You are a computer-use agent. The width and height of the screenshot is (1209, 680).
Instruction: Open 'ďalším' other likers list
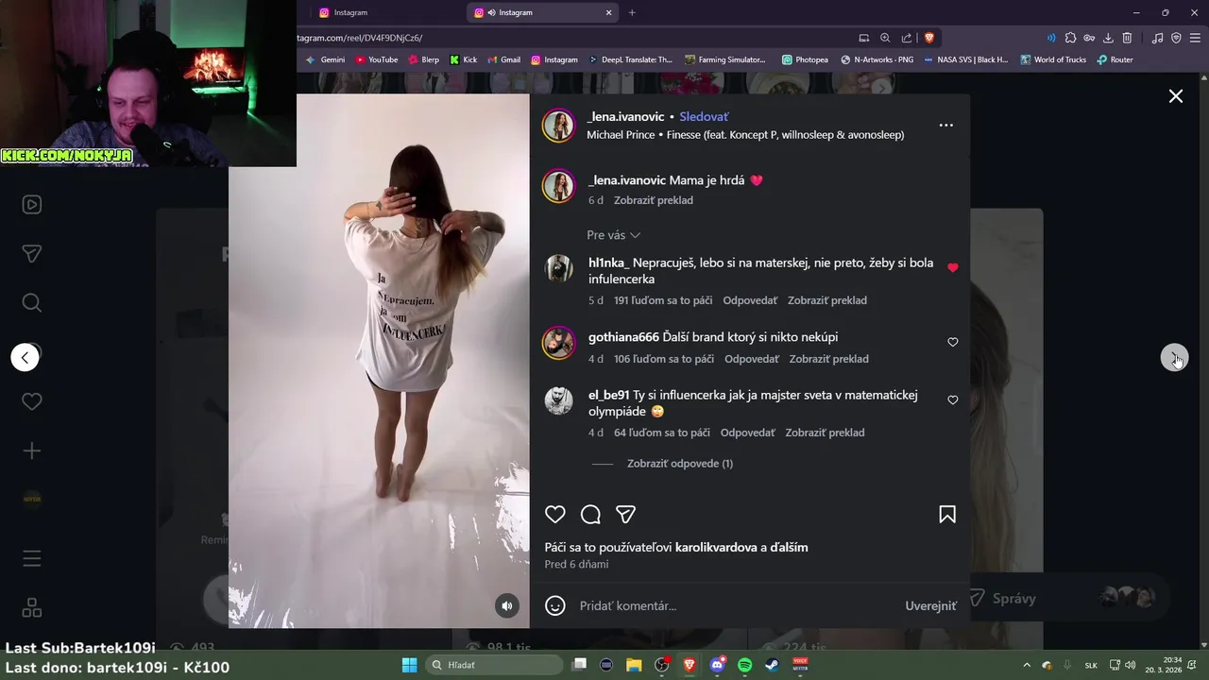(789, 547)
